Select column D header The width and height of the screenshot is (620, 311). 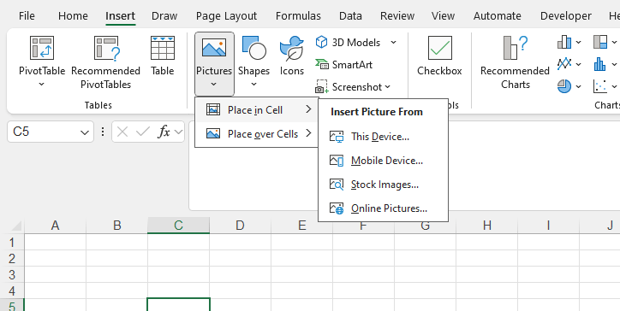click(x=240, y=226)
